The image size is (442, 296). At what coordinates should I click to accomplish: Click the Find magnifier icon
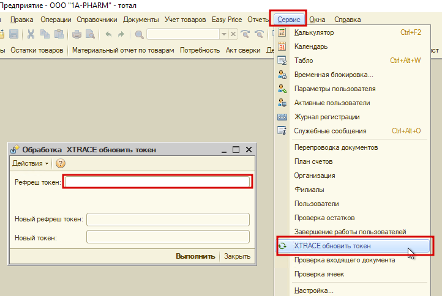(x=139, y=34)
